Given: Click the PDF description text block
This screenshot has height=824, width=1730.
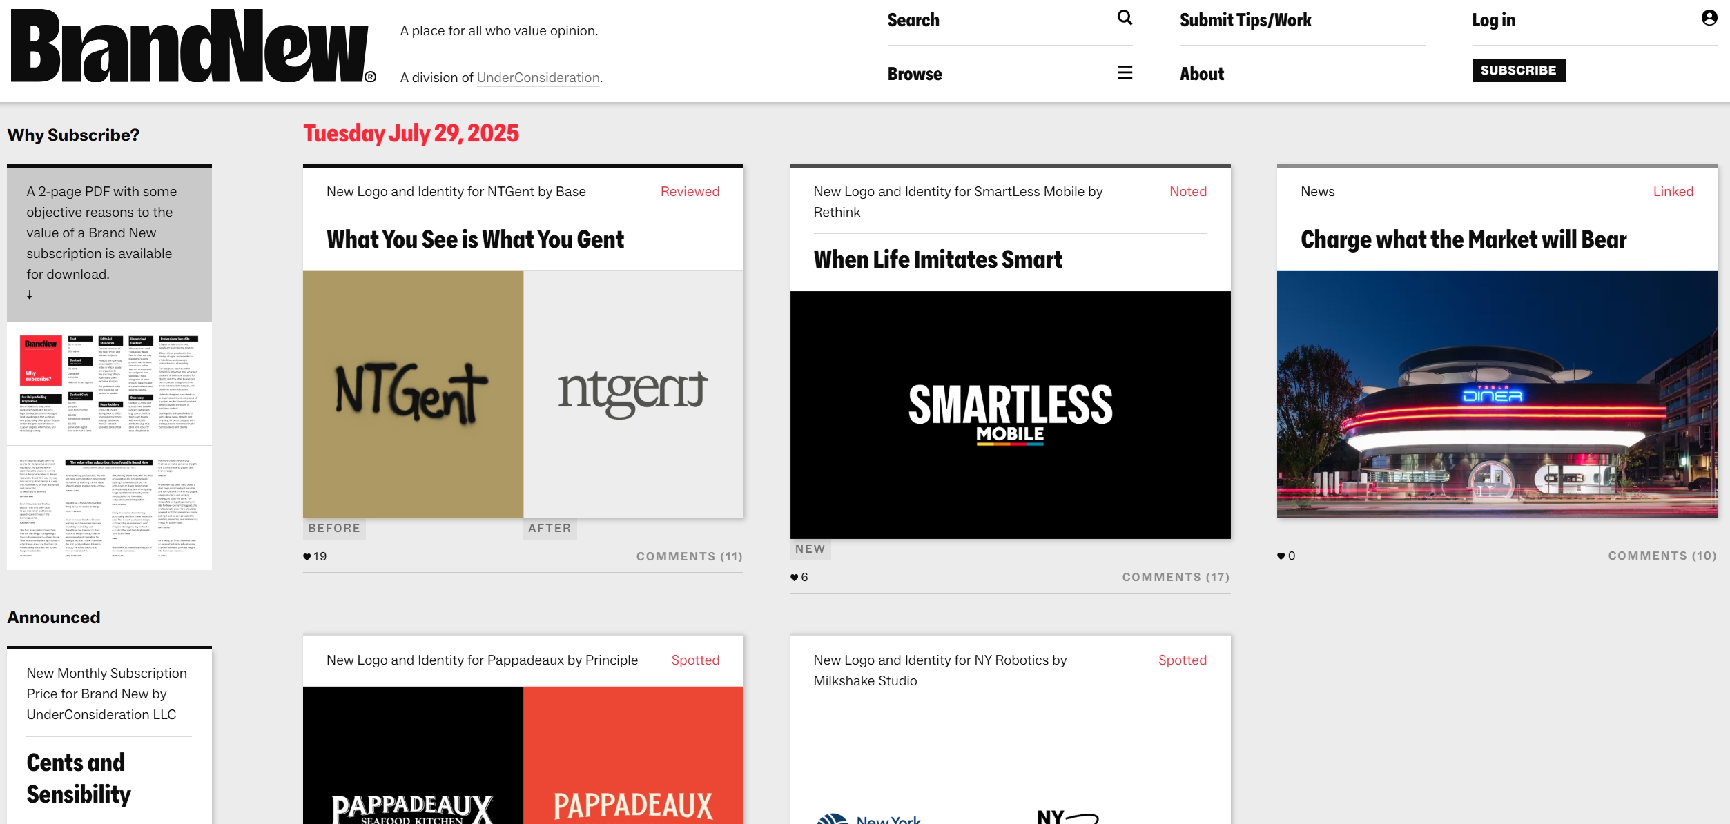Looking at the screenshot, I should coord(101,233).
